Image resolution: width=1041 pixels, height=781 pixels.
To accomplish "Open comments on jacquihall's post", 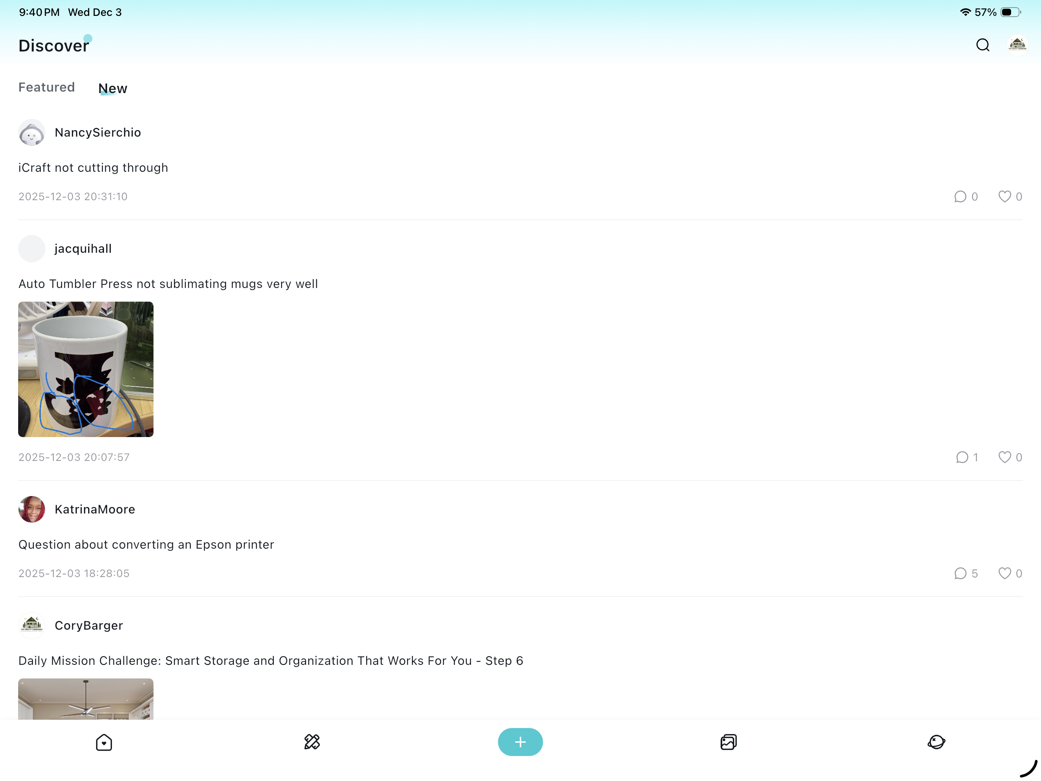I will click(x=962, y=457).
